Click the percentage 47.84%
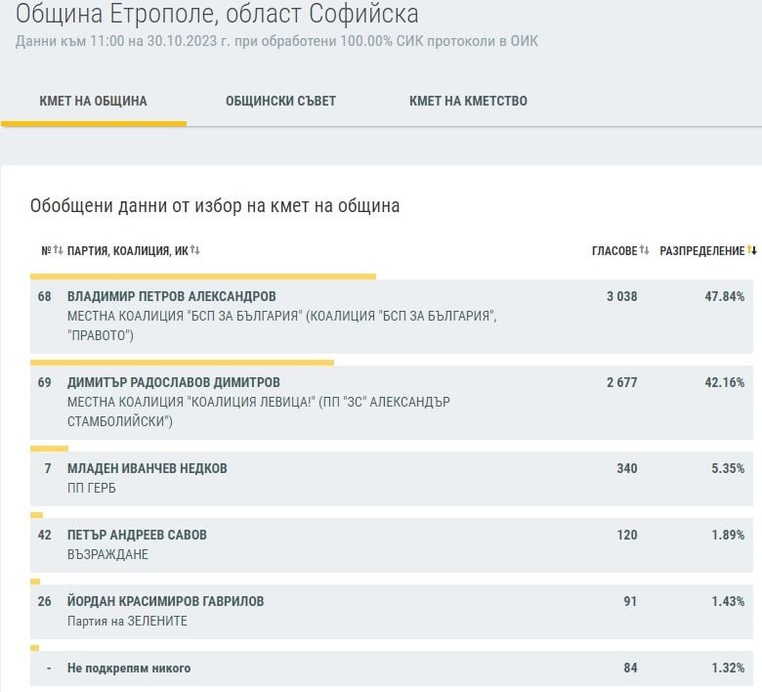The width and height of the screenshot is (762, 692). click(725, 296)
